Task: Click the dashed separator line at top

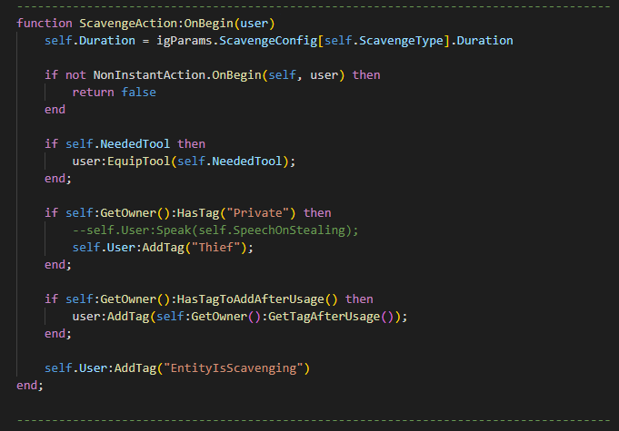Action: [314, 6]
